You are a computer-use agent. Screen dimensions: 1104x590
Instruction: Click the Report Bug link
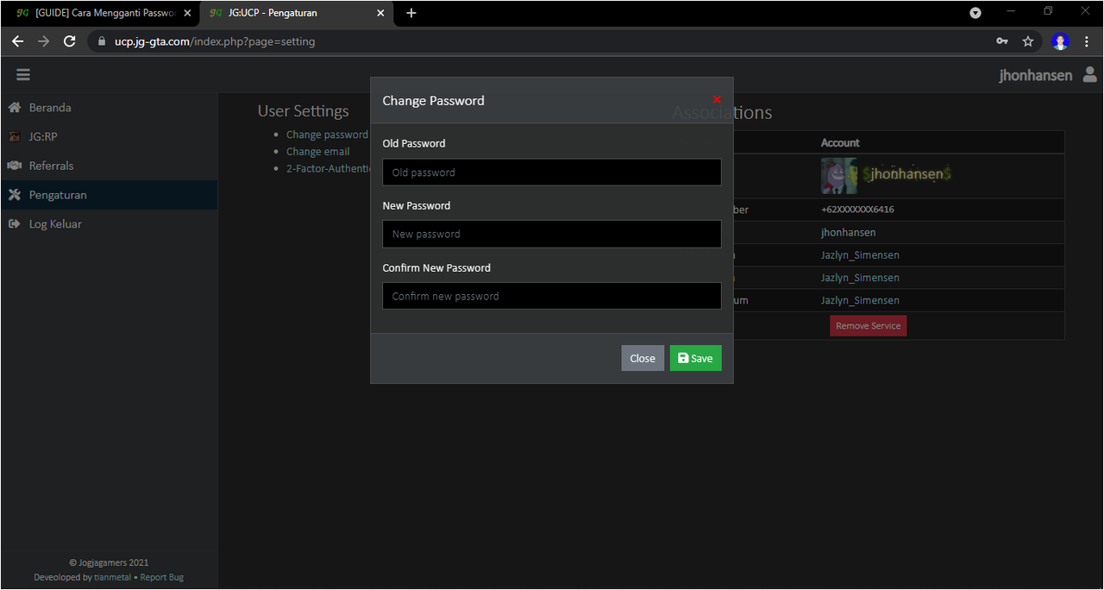click(162, 577)
